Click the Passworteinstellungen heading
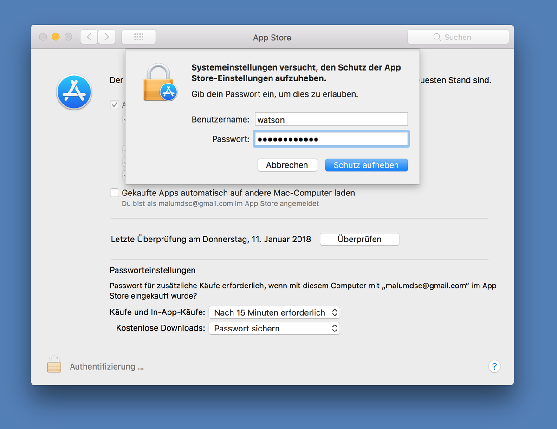Screen dimensions: 557x429 pyautogui.click(x=153, y=270)
